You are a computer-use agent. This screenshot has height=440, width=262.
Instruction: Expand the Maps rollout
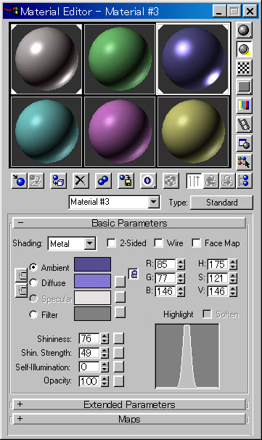pyautogui.click(x=129, y=419)
